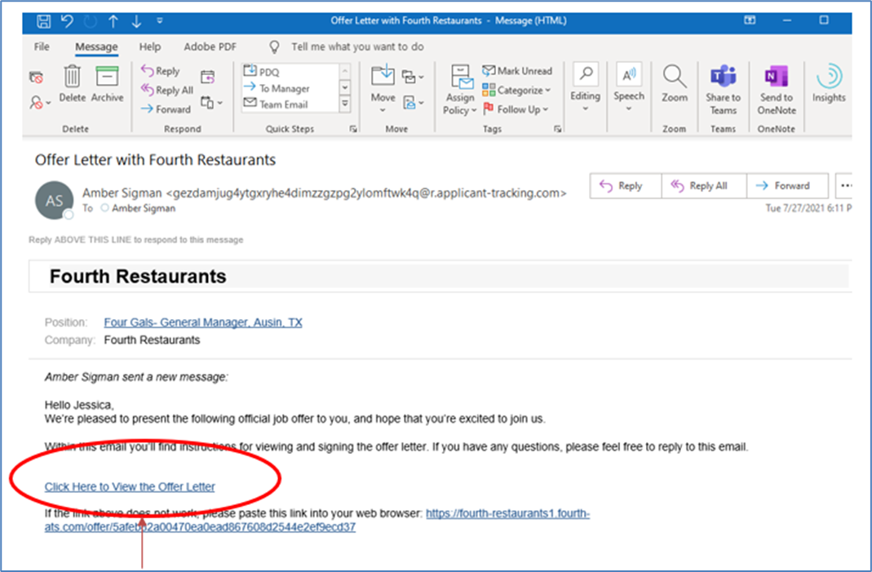Open the Manage Quick Steps dialog launcher
Viewport: 872px width, 572px height.
[x=353, y=129]
